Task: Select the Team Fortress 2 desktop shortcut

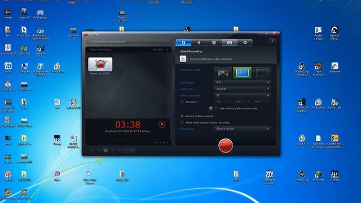Action: (318, 69)
